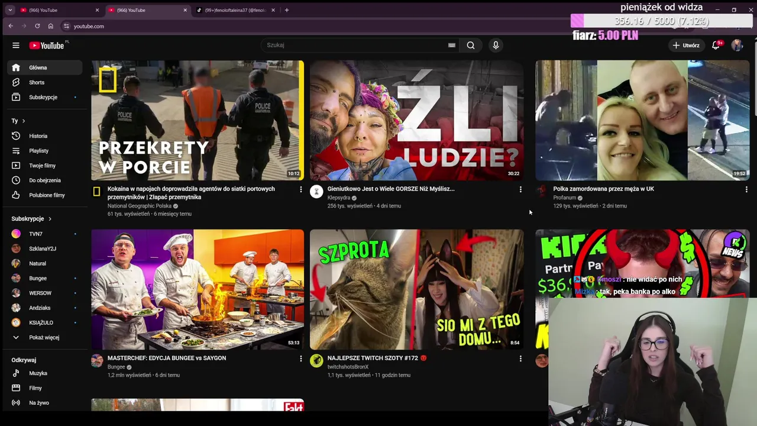Viewport: 757px width, 426px height.
Task: Select Główna home in sidebar
Action: [x=46, y=67]
